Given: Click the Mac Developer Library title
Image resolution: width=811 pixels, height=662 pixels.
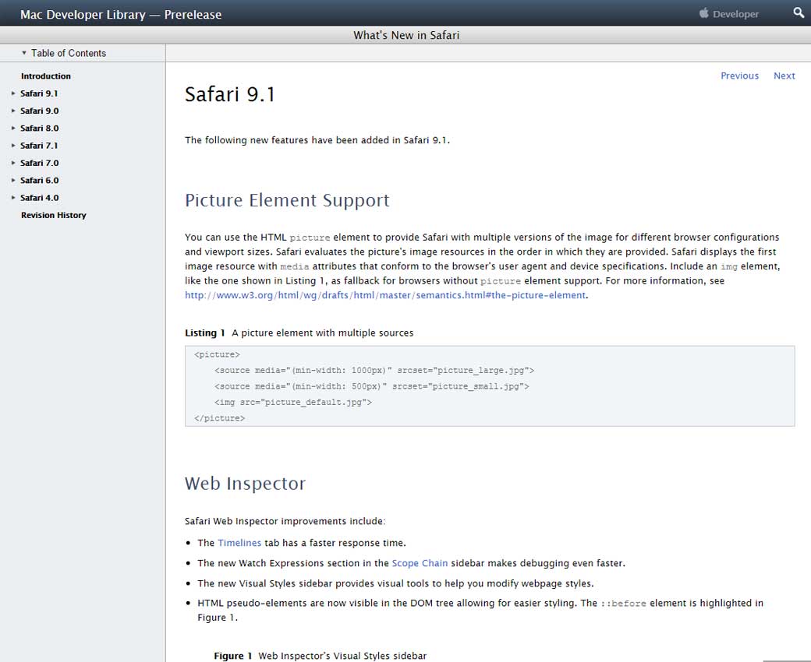Looking at the screenshot, I should (x=121, y=14).
